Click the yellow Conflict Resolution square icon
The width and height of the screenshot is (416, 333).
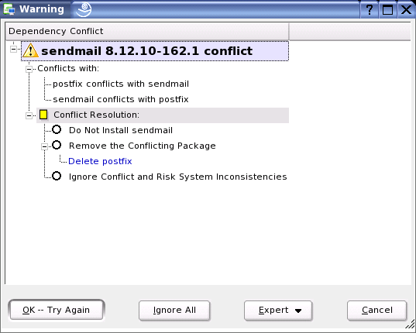click(43, 115)
